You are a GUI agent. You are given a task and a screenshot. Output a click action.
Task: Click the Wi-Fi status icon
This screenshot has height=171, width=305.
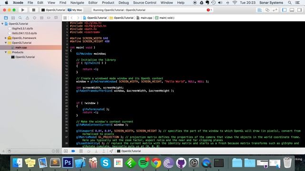click(235, 3)
